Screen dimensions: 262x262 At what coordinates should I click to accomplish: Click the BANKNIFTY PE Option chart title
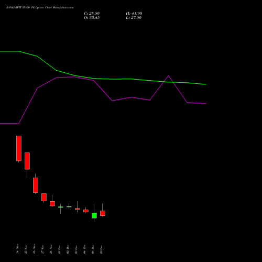coord(40,8)
